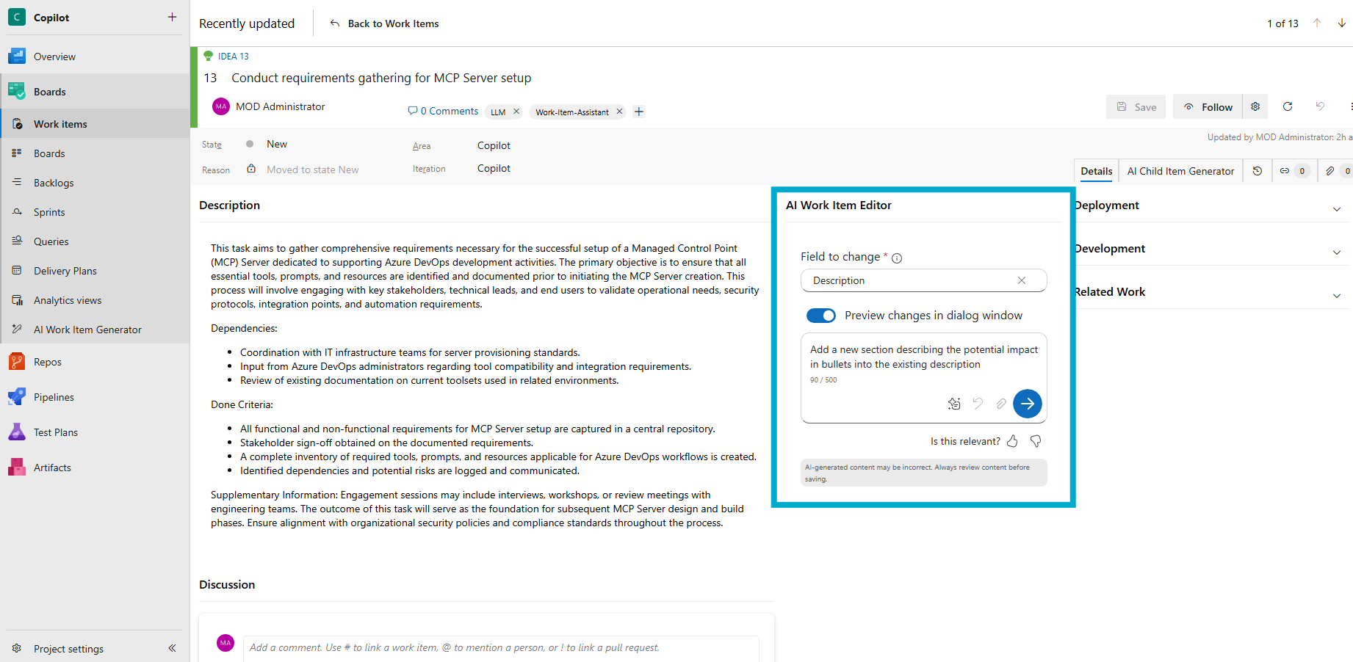Refresh the work item
The height and width of the screenshot is (662, 1353).
[1288, 107]
